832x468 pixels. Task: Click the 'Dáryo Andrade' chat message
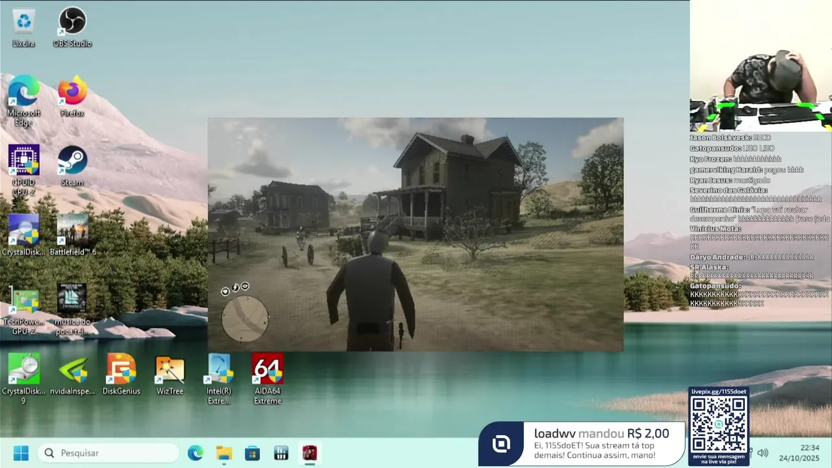tap(751, 257)
